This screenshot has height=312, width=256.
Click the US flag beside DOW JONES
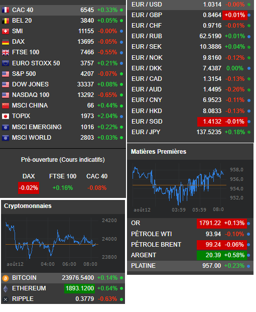click(x=6, y=84)
